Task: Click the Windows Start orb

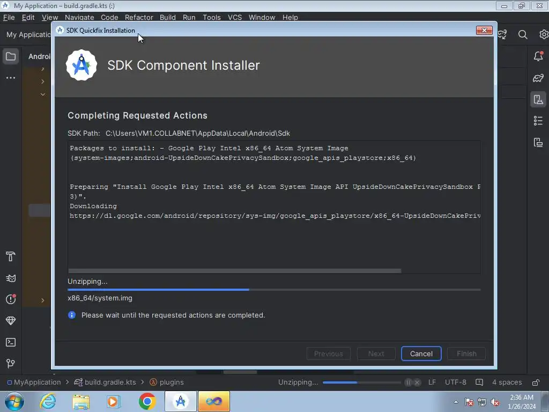Action: click(x=14, y=401)
